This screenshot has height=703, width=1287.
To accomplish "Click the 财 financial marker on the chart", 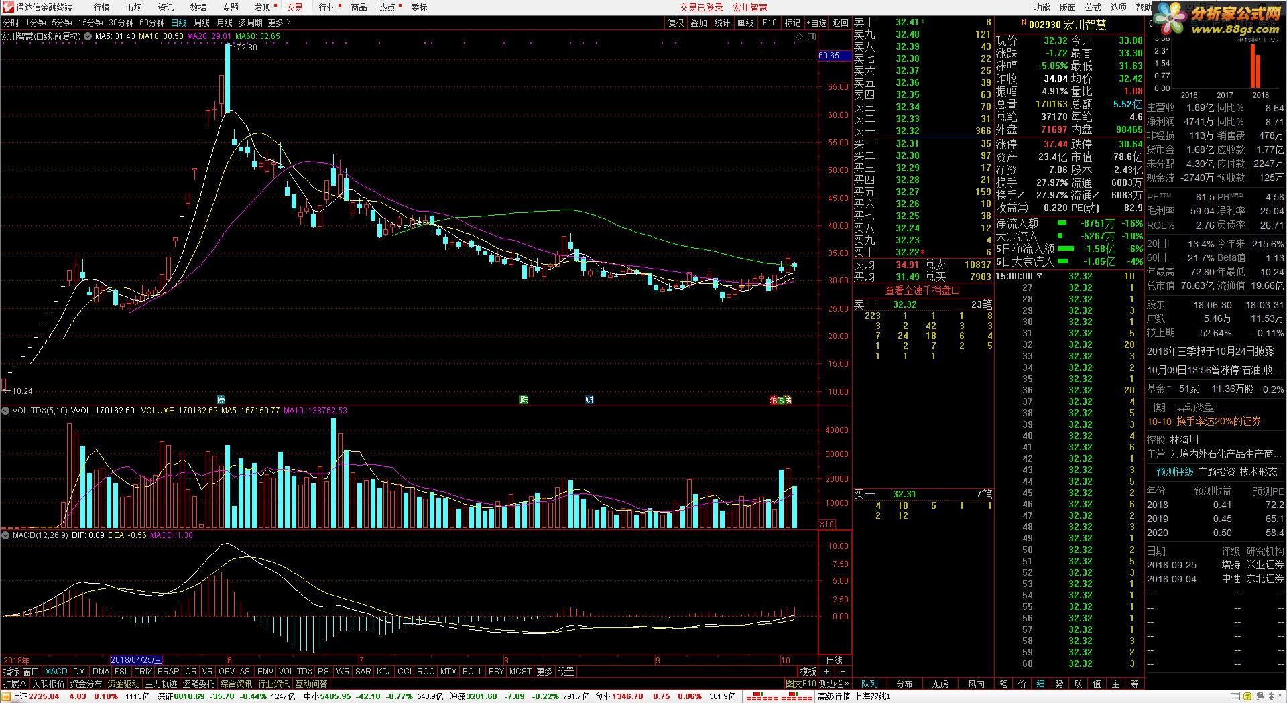I will pos(589,400).
